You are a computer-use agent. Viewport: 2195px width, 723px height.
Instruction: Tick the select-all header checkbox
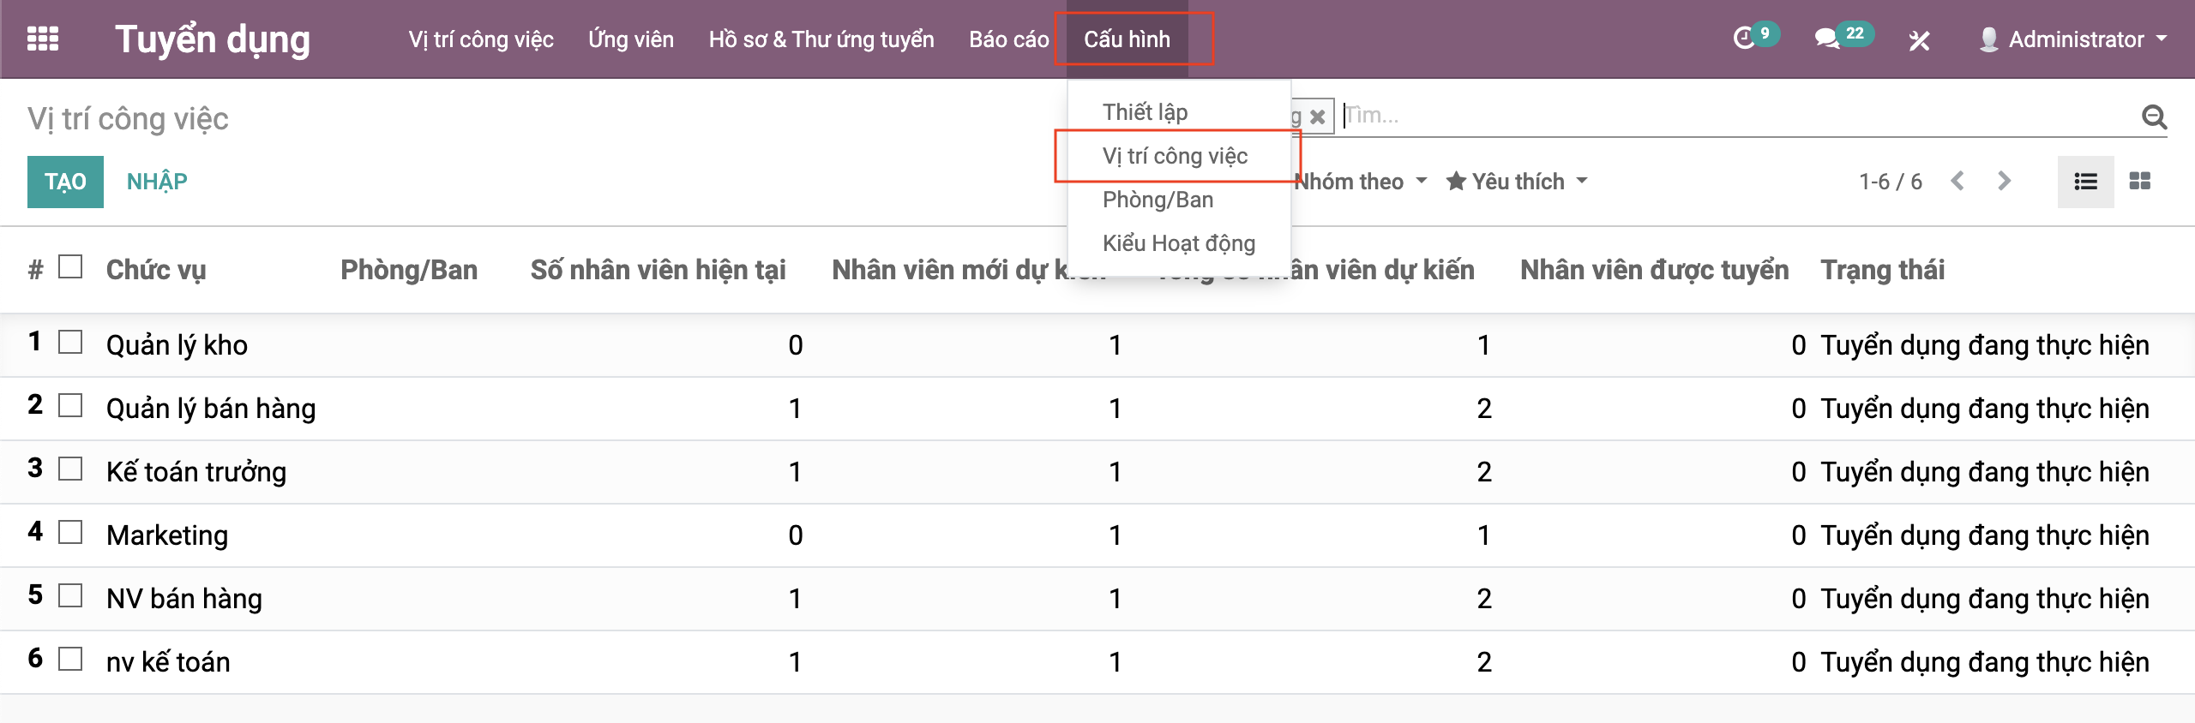click(70, 268)
